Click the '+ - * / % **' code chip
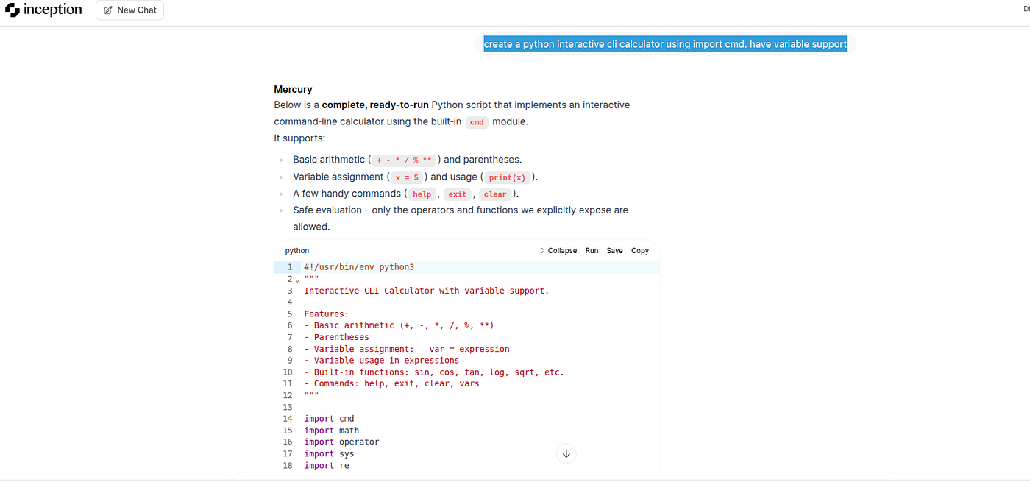Image resolution: width=1030 pixels, height=485 pixels. 405,160
